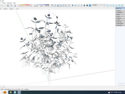The height and width of the screenshot is (94, 125).
Task: Click the SketchUp taskbar icon
Action: coord(19,92)
